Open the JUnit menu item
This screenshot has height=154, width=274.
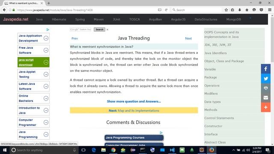(x=116, y=19)
